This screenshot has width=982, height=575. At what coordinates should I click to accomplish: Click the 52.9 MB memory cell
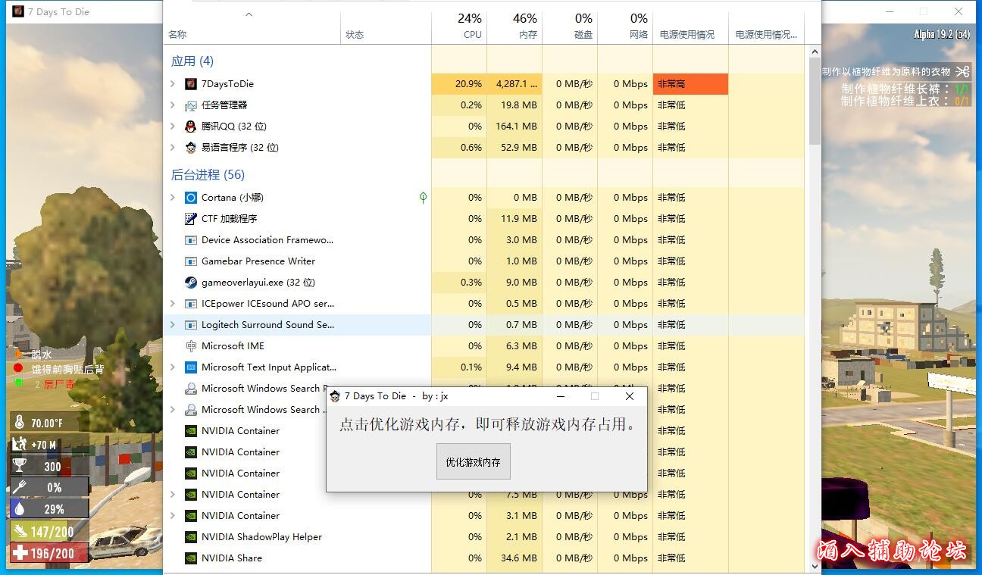click(514, 148)
